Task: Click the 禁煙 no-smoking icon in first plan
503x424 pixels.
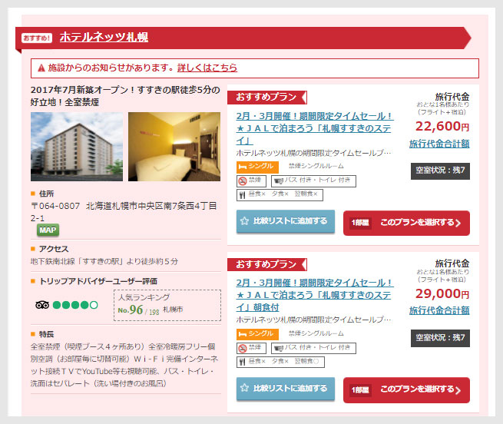Action: pos(243,181)
